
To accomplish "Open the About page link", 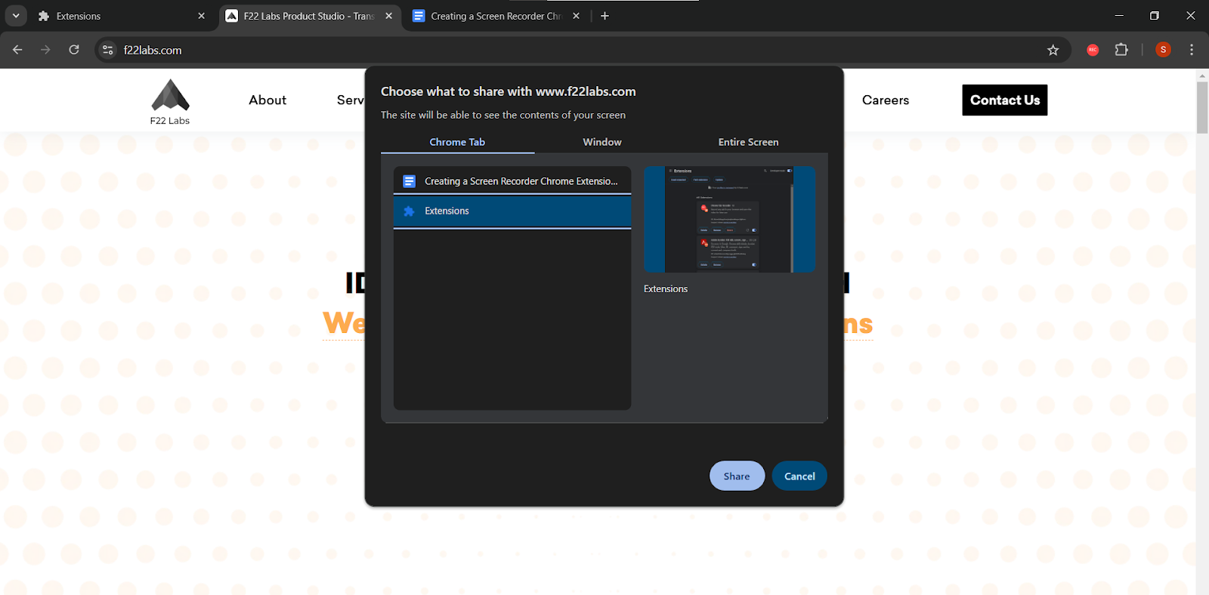I will [267, 100].
